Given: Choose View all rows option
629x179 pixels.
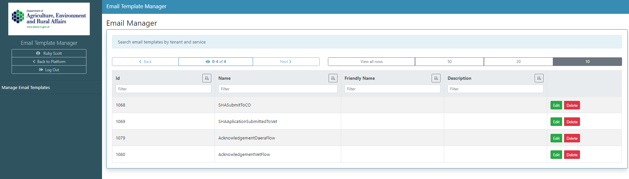Looking at the screenshot, I should (371, 62).
